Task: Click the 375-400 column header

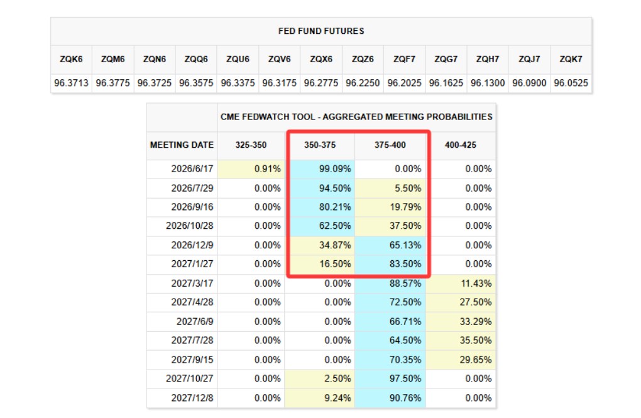Action: point(390,145)
